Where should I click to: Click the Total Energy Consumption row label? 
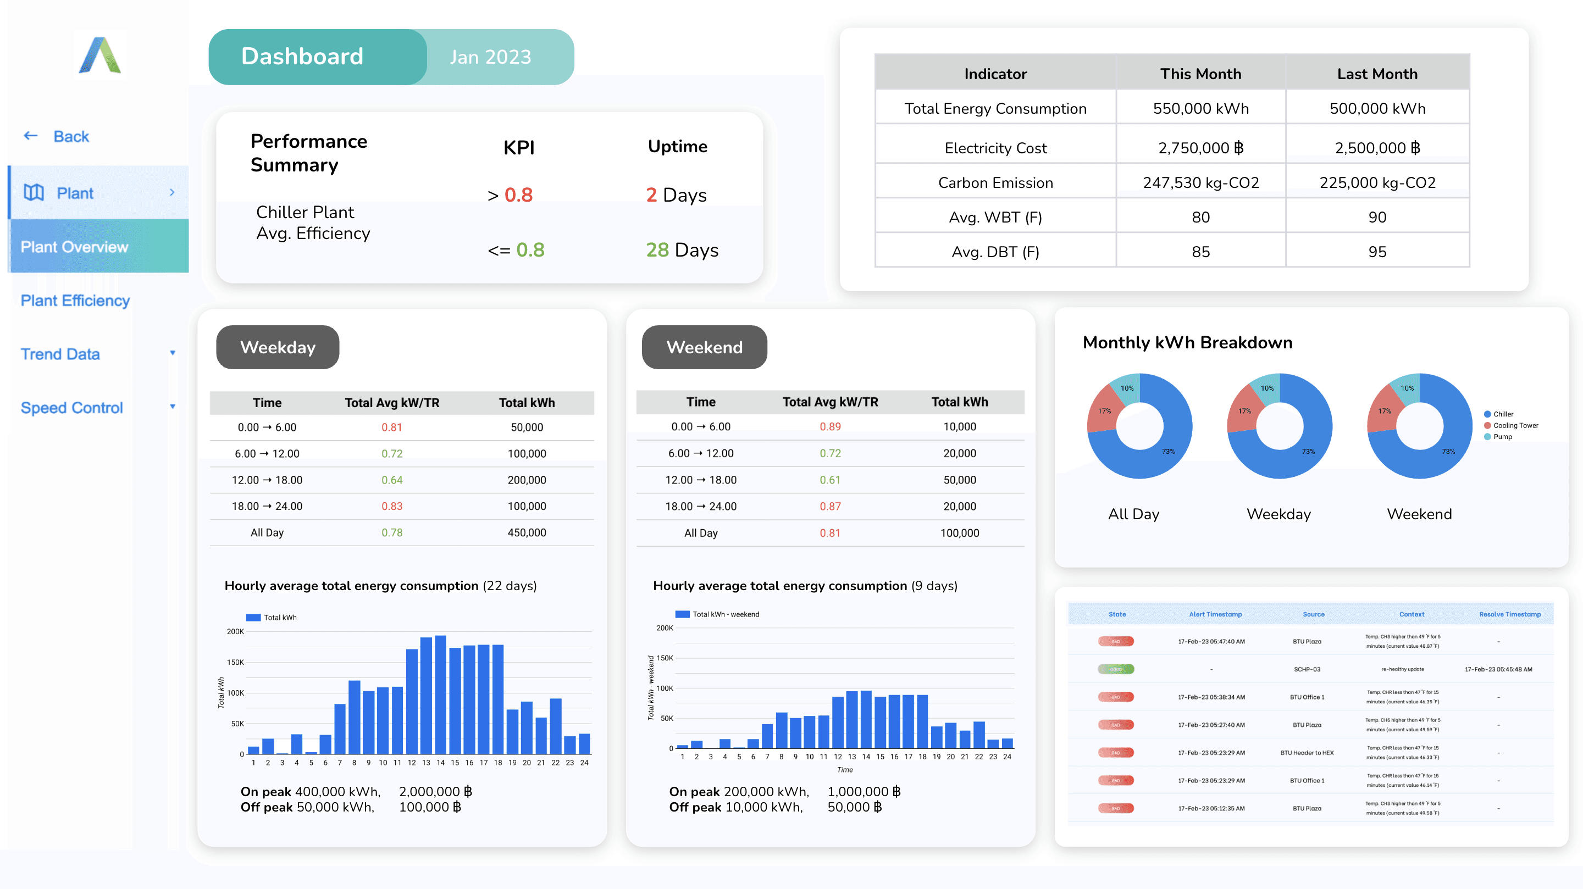[x=995, y=109]
